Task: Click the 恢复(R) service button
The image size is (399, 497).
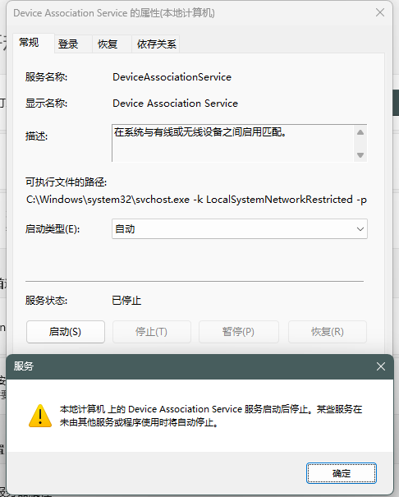Action: tap(328, 332)
